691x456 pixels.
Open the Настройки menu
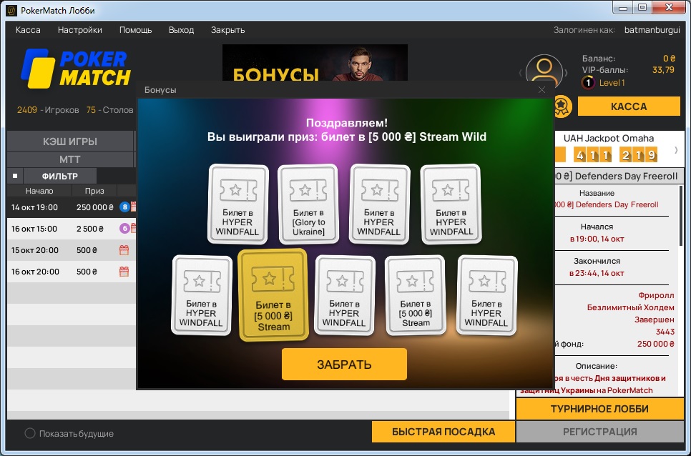coord(80,30)
